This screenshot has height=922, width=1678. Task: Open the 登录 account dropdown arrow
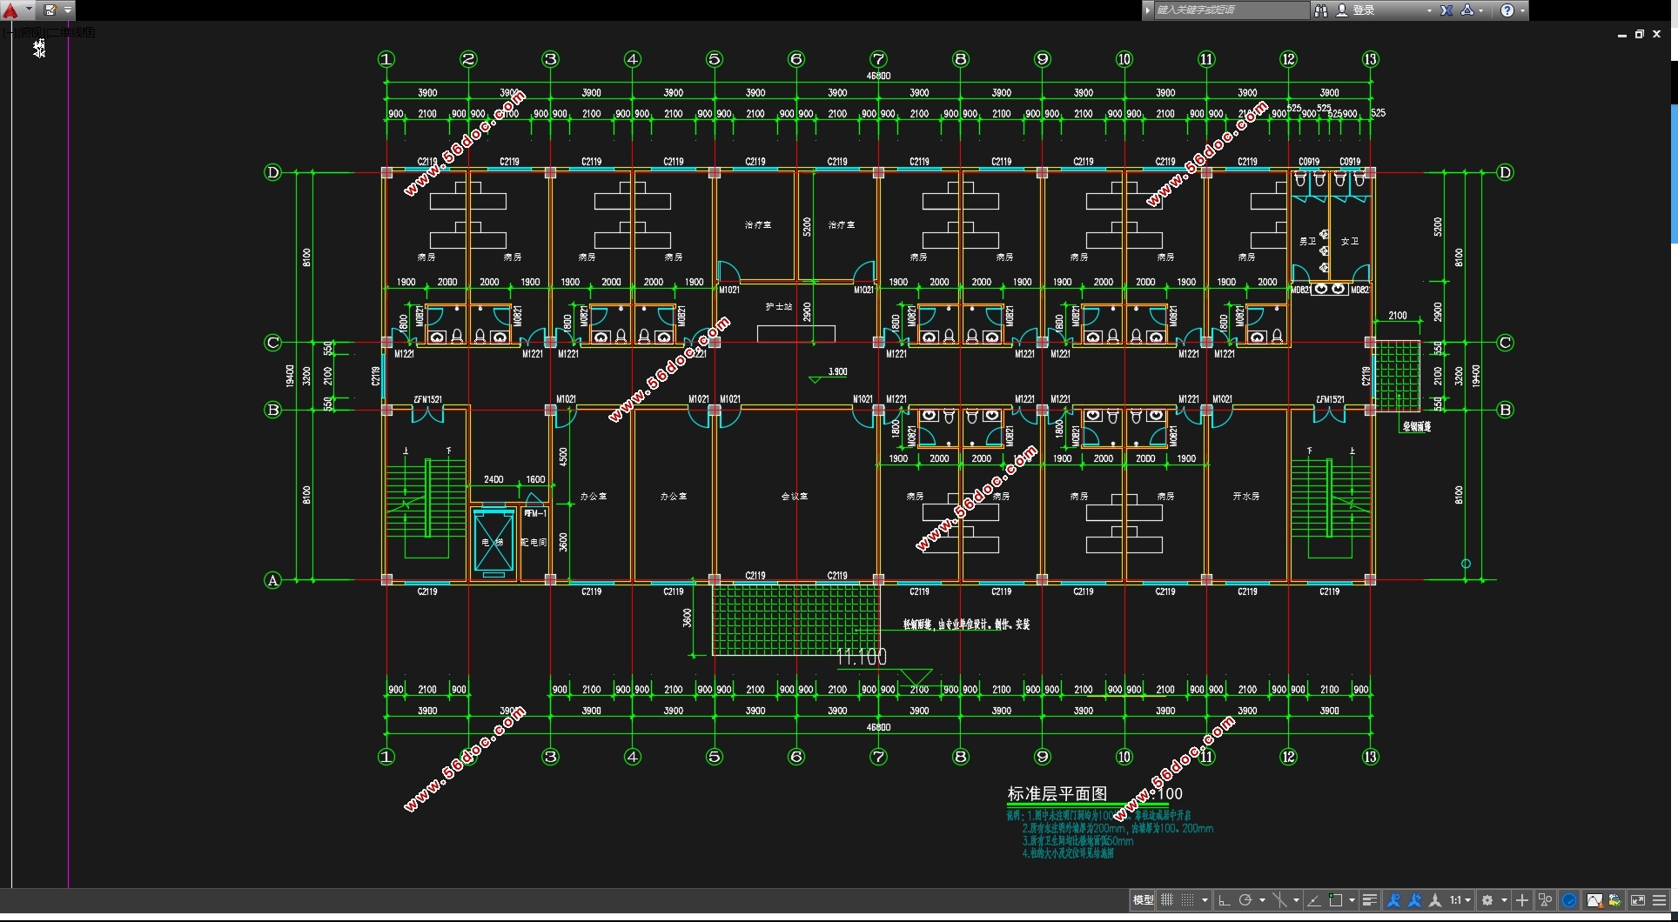point(1429,10)
